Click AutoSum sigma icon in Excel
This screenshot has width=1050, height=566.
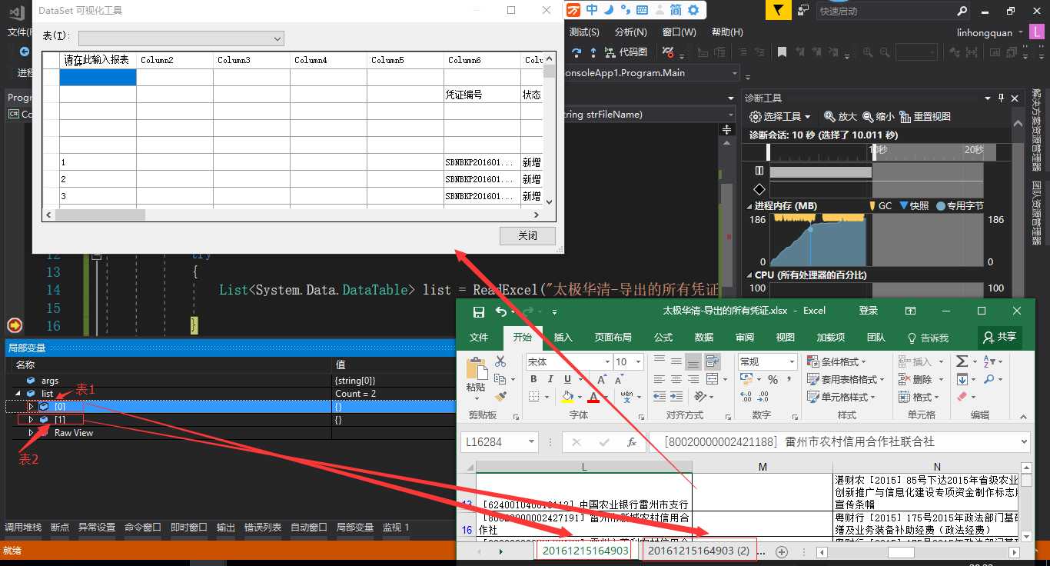pos(962,361)
